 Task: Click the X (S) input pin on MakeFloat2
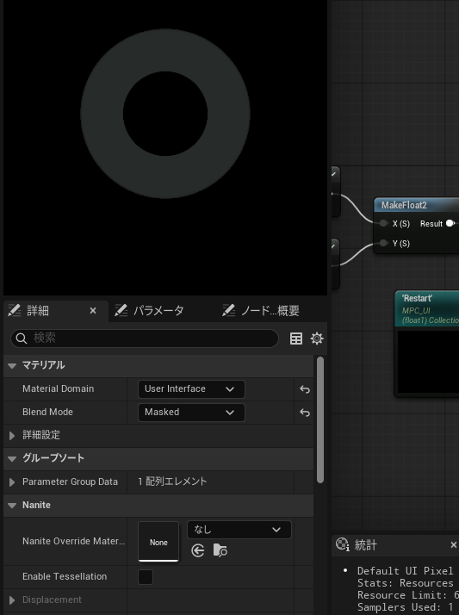(383, 223)
